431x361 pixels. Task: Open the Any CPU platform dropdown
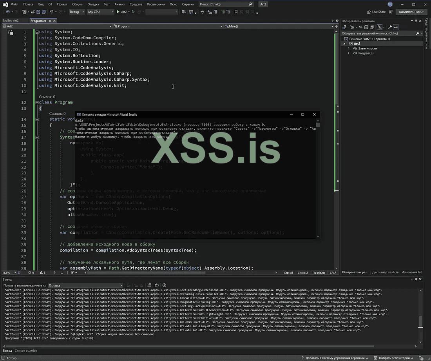pyautogui.click(x=100, y=12)
